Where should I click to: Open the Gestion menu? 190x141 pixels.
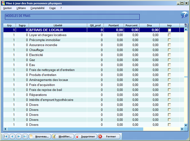(7, 8)
